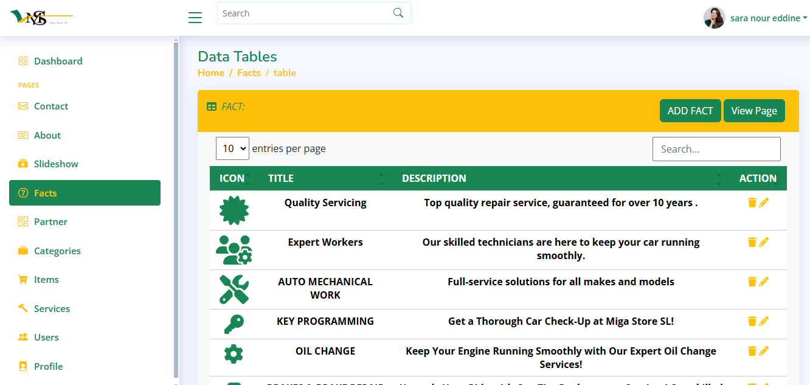
Task: Sort table by TITLE column
Action: [325, 178]
